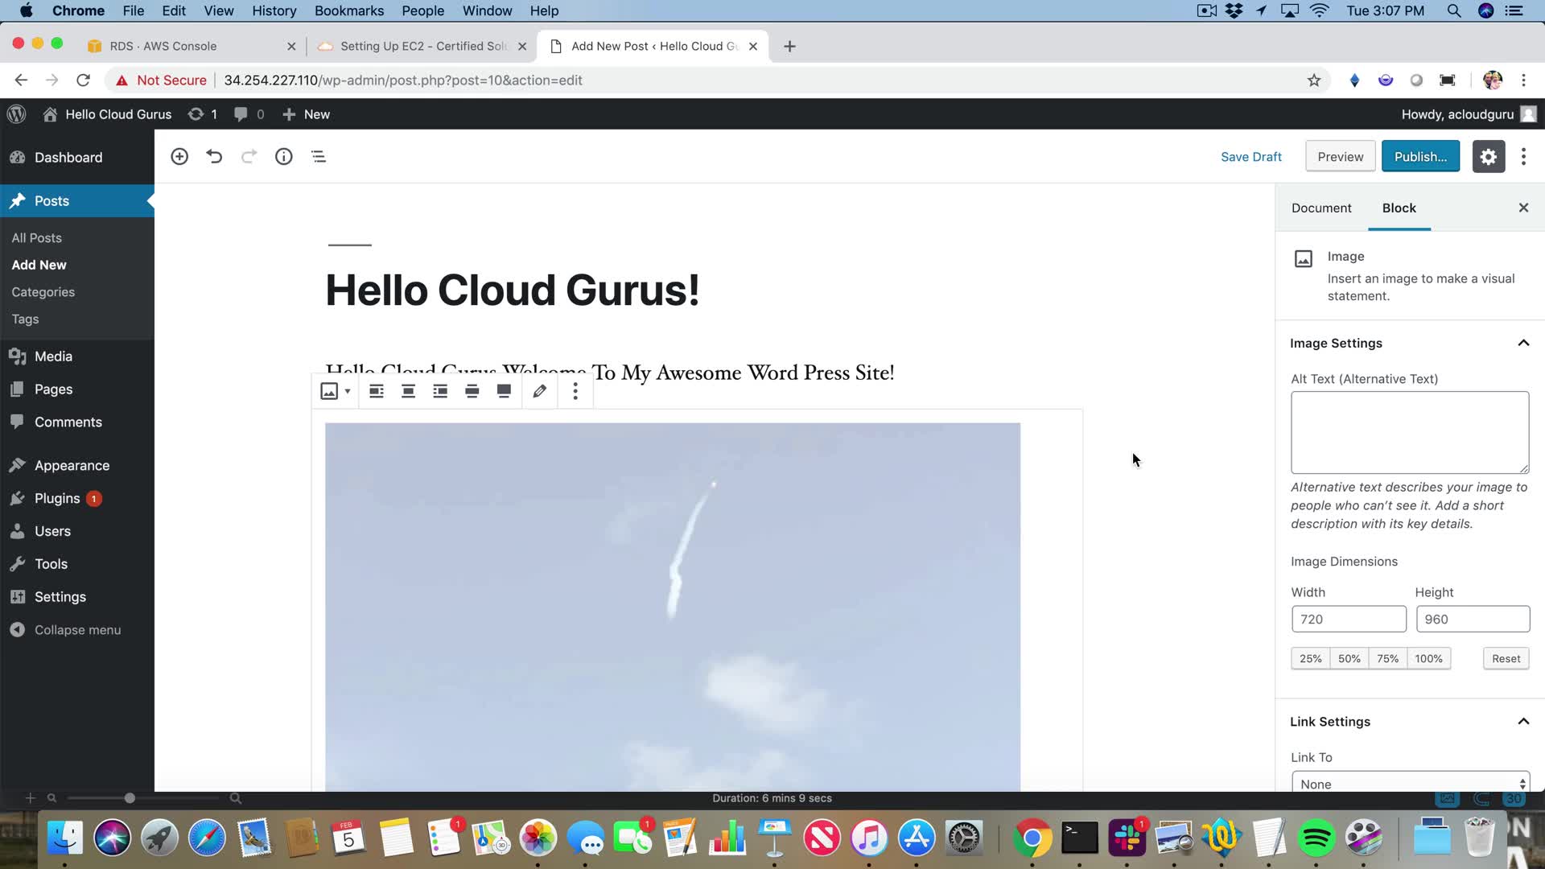Click the Alt Text input box

[x=1409, y=432]
